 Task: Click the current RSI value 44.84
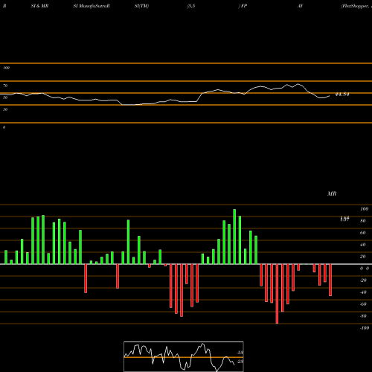[x=342, y=94]
